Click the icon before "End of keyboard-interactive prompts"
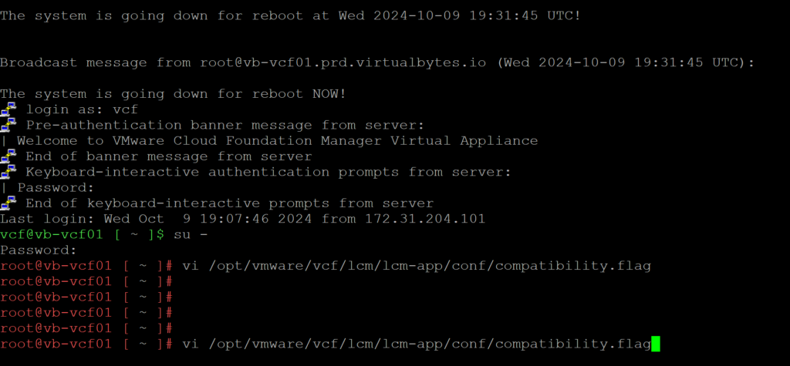The image size is (790, 366). [x=9, y=203]
